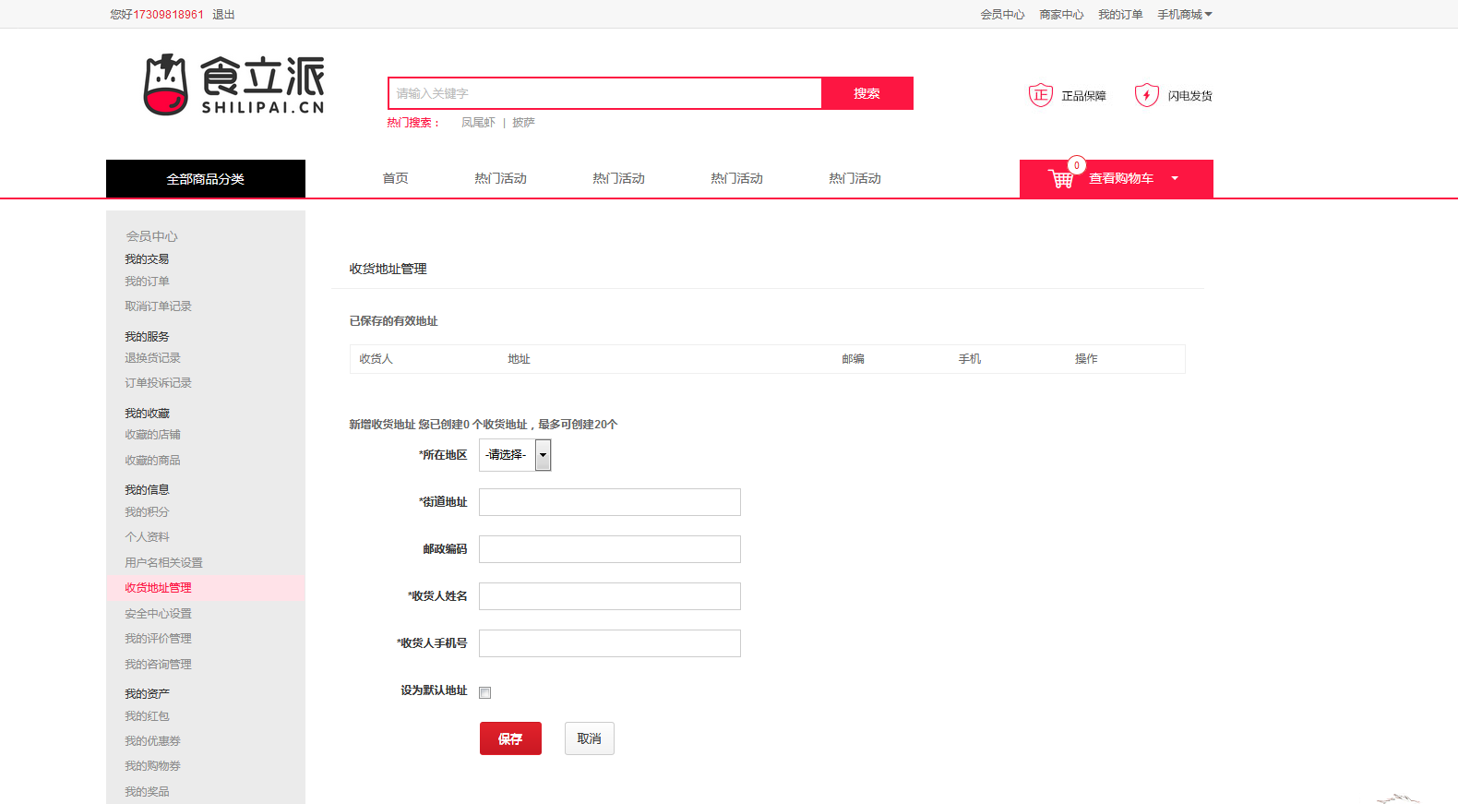Open 会员中心 in the top bar
Viewport: 1458px width, 804px height.
(1002, 15)
